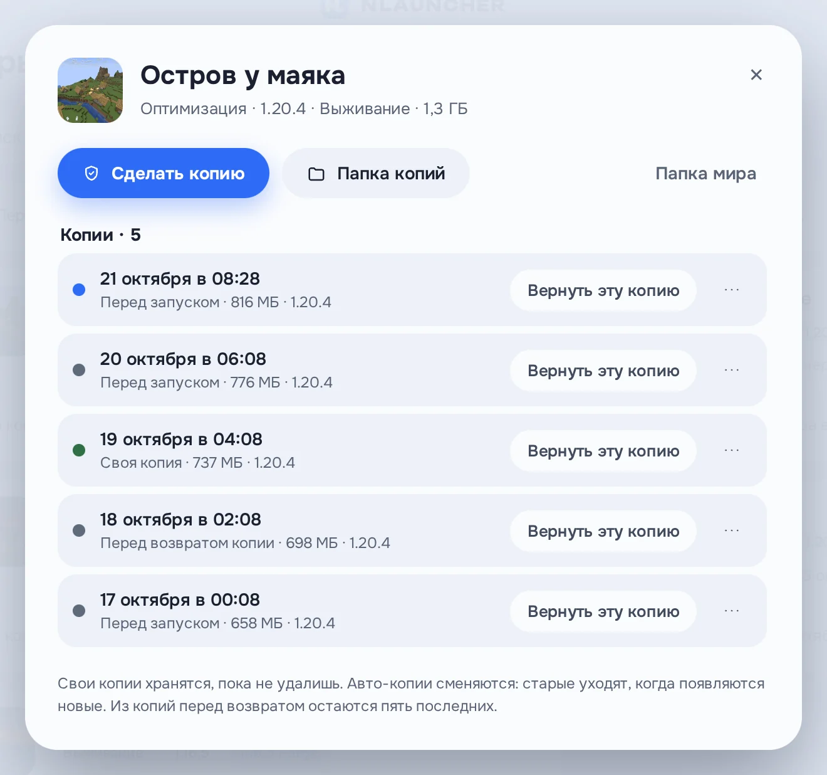The width and height of the screenshot is (827, 775).
Task: Click the blue dot beside 21 октября copy
Action: pos(79,290)
